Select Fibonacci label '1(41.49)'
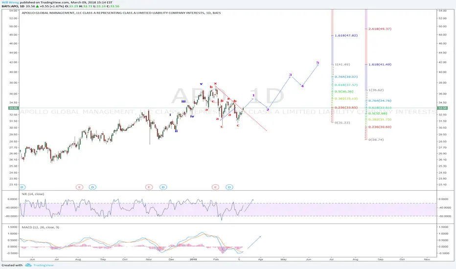Screen dimensions: 456x269 (x=342, y=64)
